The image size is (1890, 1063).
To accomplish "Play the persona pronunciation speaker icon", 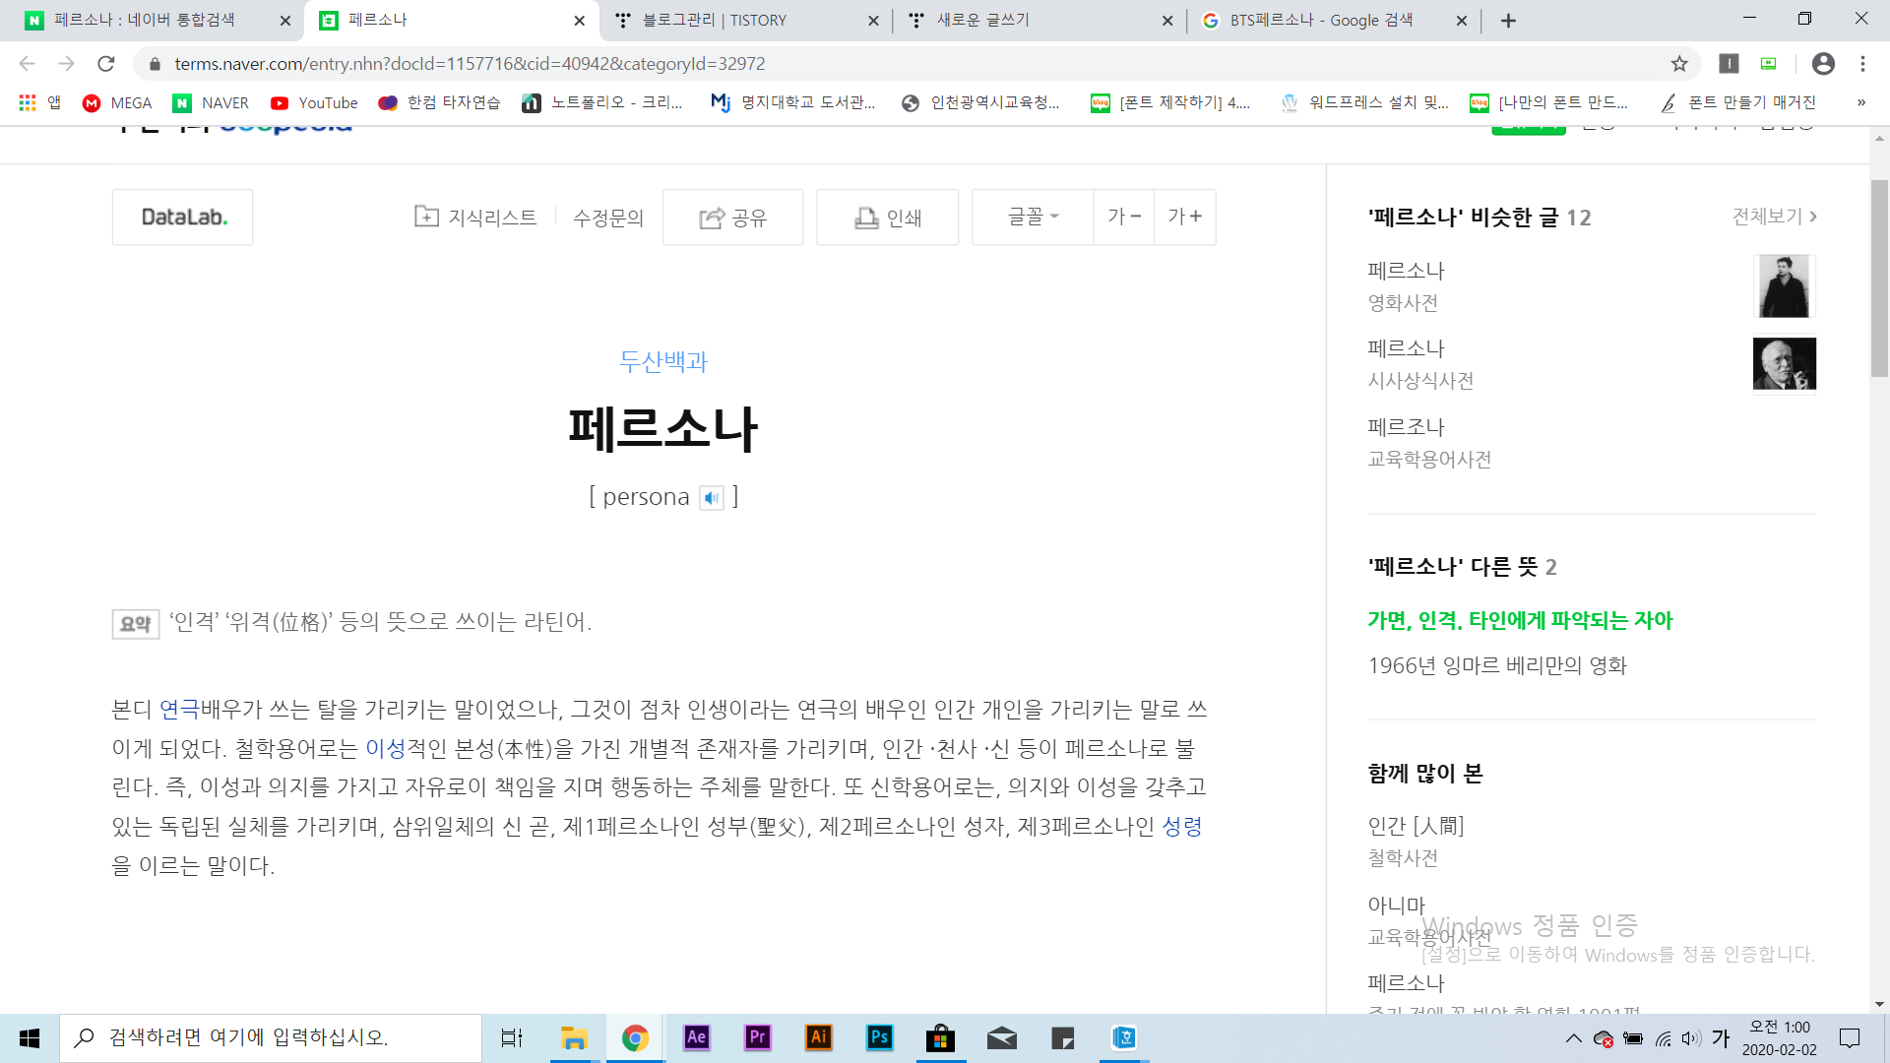I will [712, 498].
